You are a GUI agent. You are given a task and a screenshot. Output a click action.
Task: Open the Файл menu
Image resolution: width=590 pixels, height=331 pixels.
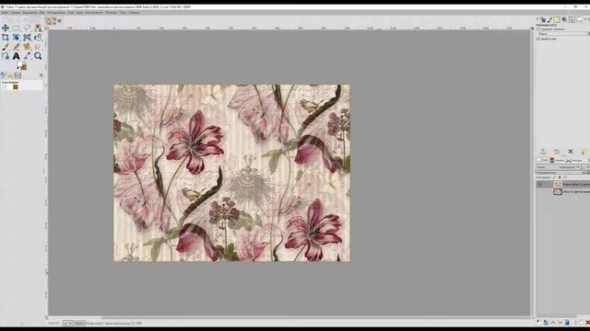point(5,12)
